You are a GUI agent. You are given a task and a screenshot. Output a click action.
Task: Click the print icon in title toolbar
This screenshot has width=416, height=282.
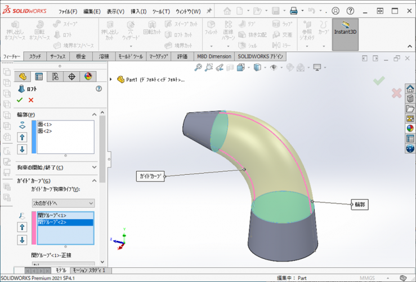[x=293, y=11]
